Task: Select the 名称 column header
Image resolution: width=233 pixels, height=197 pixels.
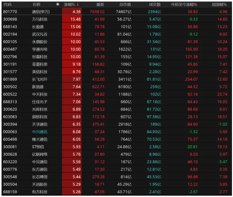Action: point(37,4)
